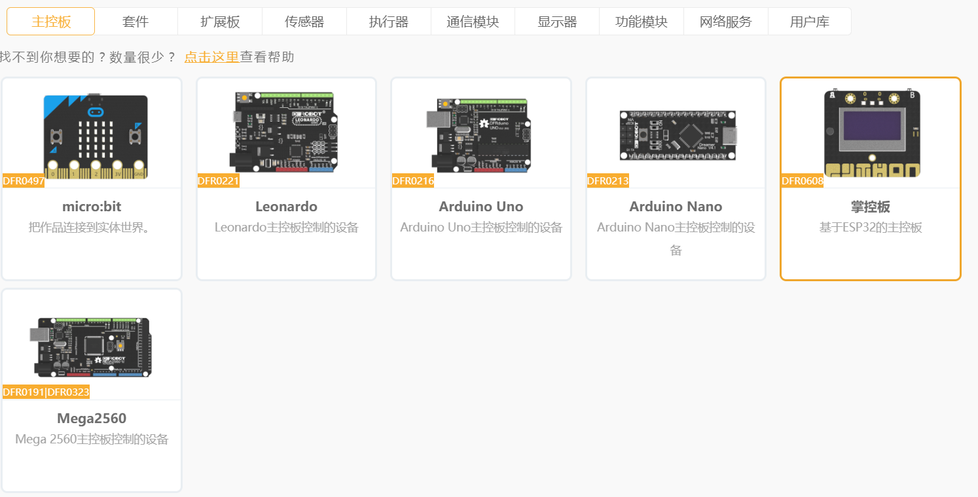Screen dimensions: 978x497
Task: Click the micro:bit card title
Action: pos(92,207)
